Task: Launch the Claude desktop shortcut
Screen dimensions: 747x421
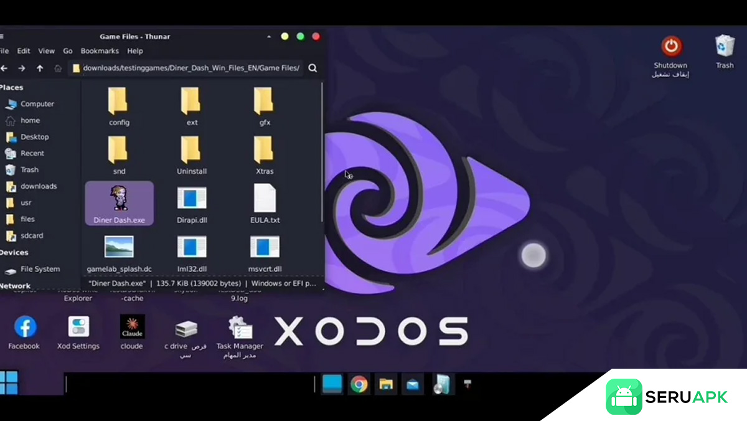Action: click(132, 327)
